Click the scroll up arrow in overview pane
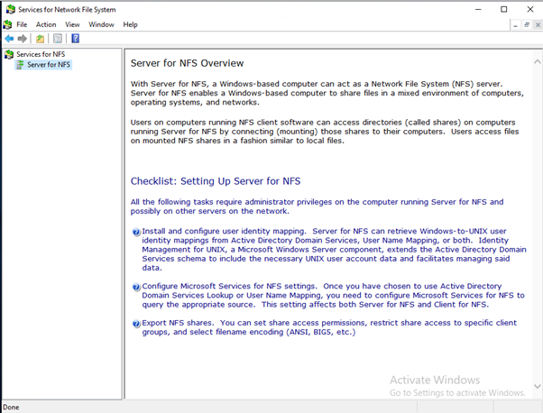 (x=537, y=61)
